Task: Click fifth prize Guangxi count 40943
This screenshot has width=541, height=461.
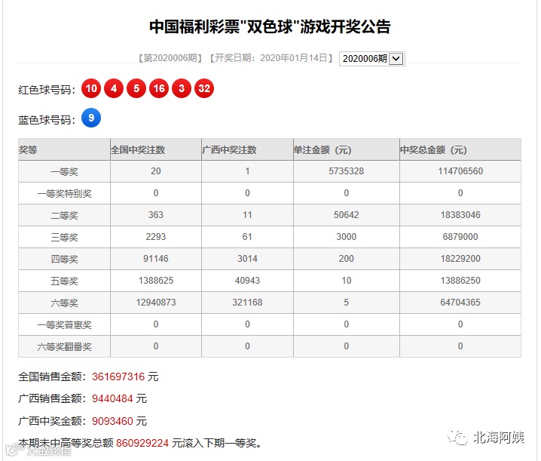Action: [247, 281]
